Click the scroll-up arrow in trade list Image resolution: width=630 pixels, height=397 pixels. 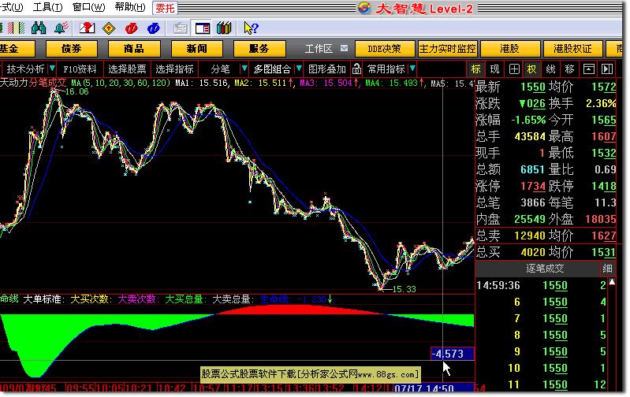(612, 282)
